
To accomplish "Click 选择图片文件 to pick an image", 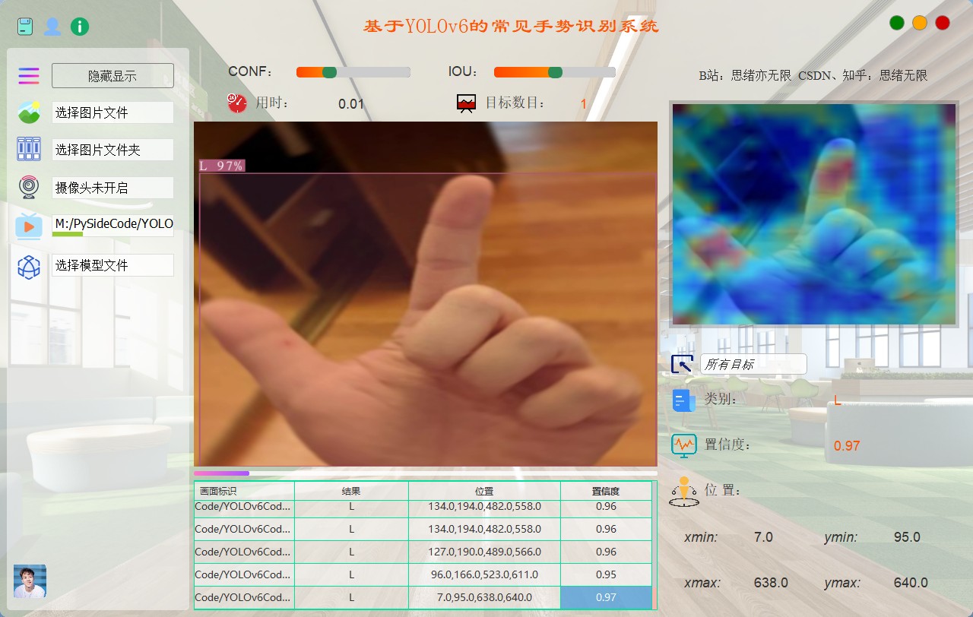I will coord(113,112).
